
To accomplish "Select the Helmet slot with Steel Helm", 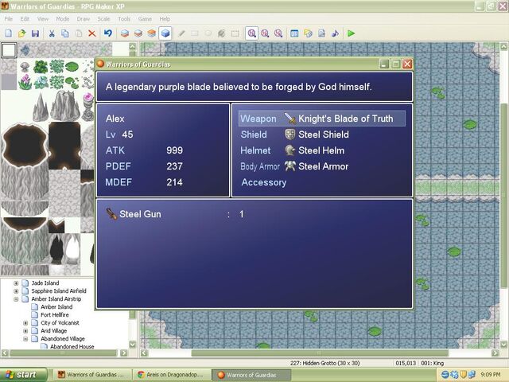I will tap(322, 150).
